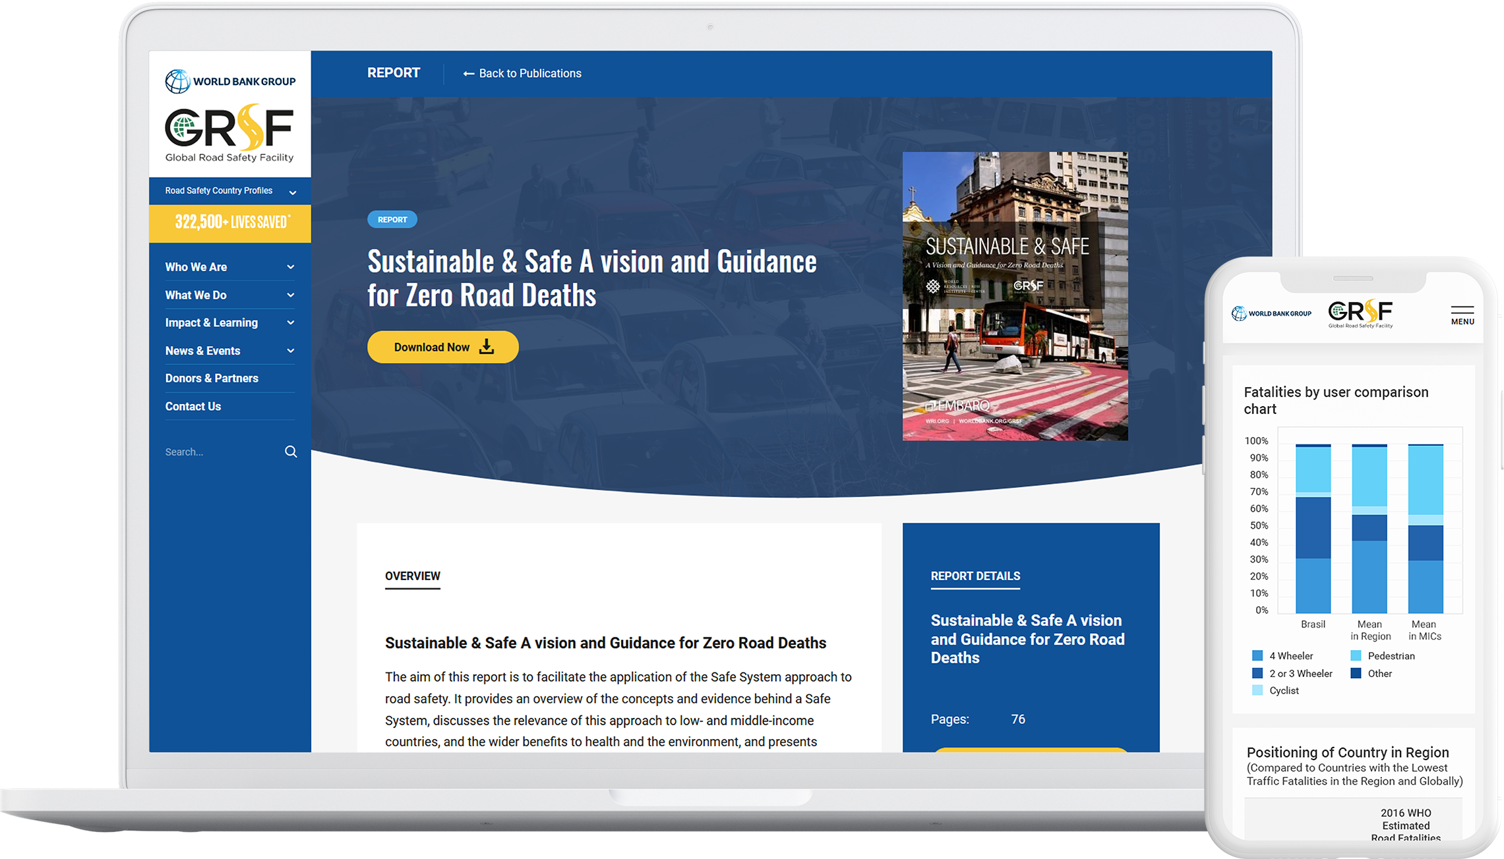
Task: Open the hamburger MENU icon on phone
Action: click(1462, 316)
